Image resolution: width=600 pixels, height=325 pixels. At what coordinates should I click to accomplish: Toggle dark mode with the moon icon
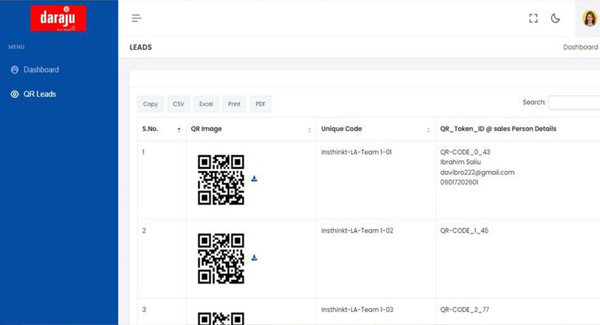click(555, 18)
